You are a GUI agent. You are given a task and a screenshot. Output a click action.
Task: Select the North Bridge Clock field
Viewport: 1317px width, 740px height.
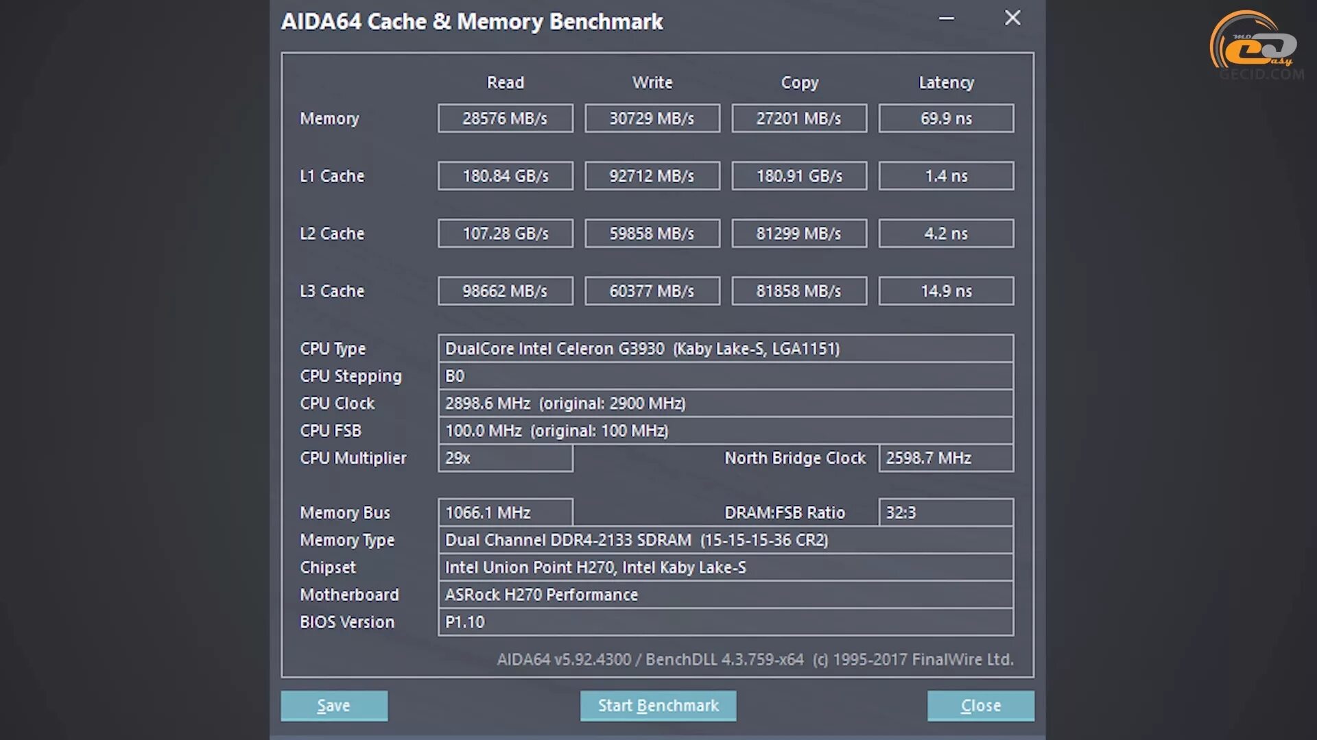pos(946,458)
